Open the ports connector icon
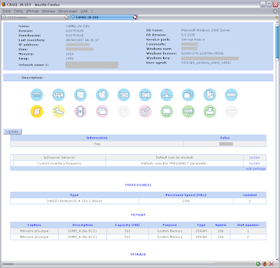This screenshot has height=268, width=280. tap(231, 94)
